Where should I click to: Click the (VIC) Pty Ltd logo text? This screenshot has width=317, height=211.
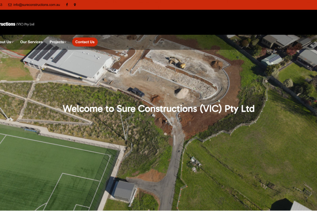[x=25, y=24]
